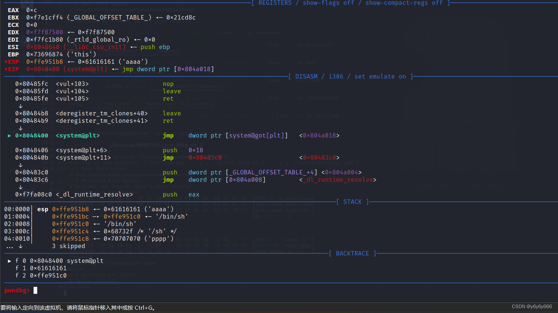Image resolution: width=558 pixels, height=313 pixels.
Task: Click deregister_tm_clones+40 leave line
Action: point(98,114)
